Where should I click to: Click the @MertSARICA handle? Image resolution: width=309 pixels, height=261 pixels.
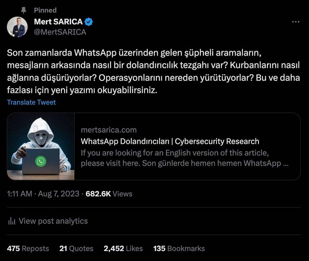click(x=60, y=32)
